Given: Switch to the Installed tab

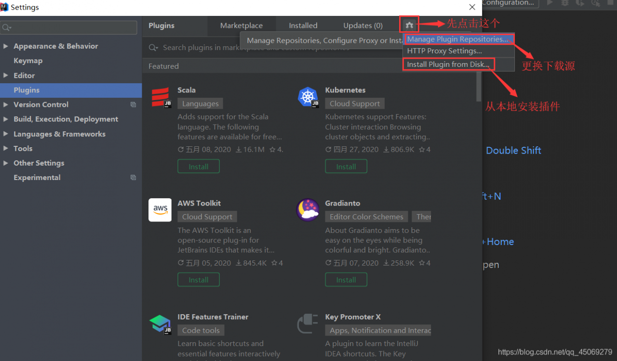Looking at the screenshot, I should pos(303,26).
